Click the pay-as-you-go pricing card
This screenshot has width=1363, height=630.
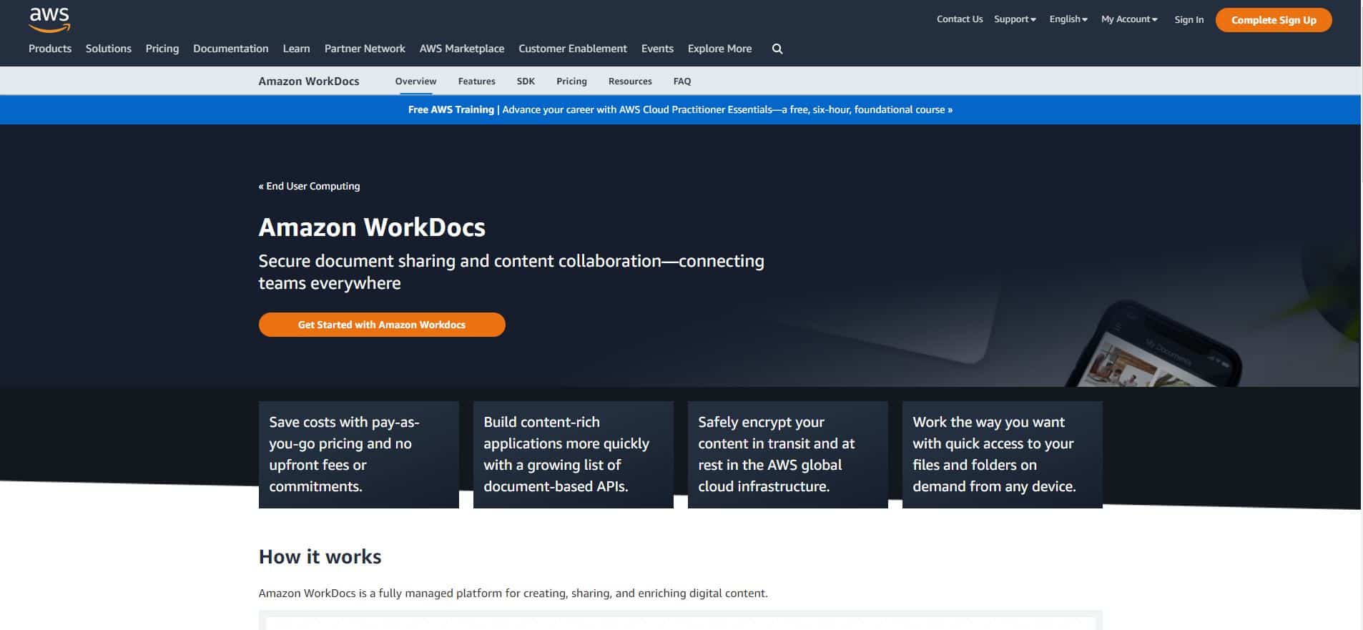point(359,455)
